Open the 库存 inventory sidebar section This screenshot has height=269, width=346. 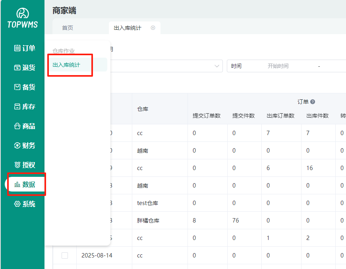25,106
